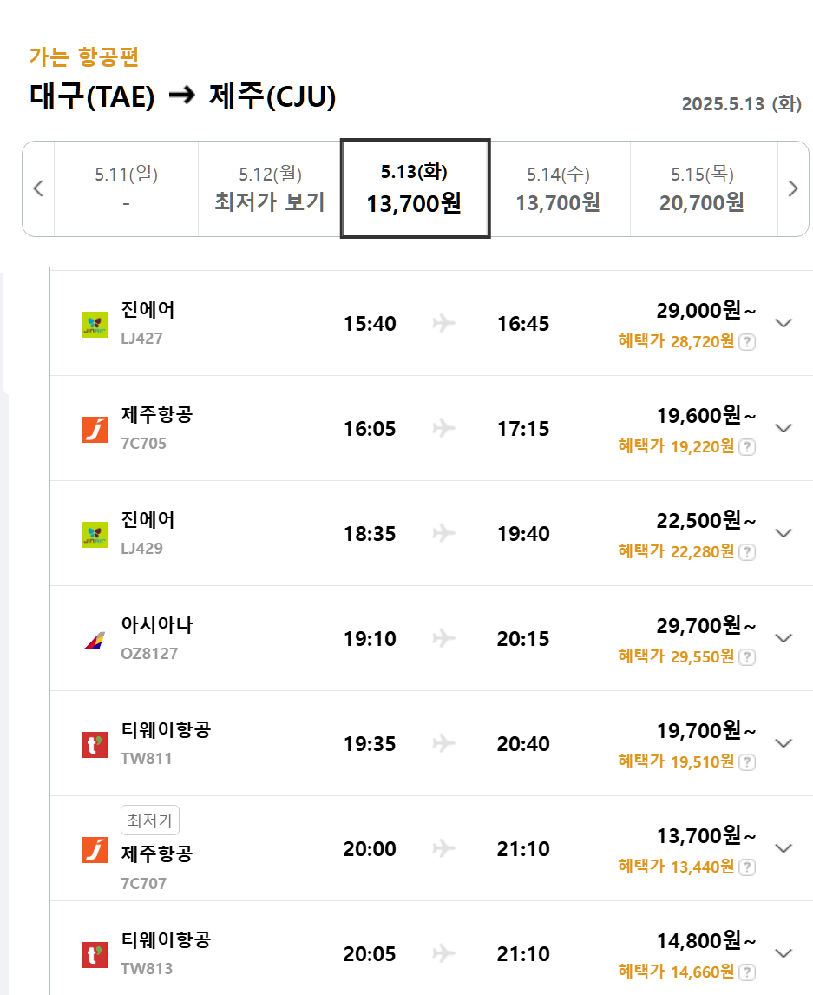Show later dates with right arrow
The image size is (813, 995).
pyautogui.click(x=792, y=188)
